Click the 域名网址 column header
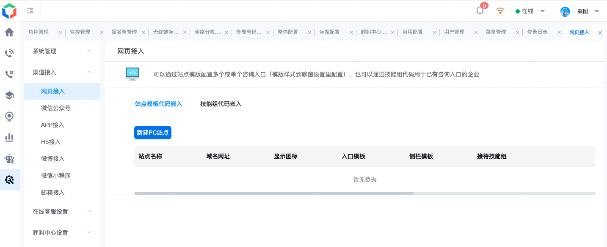Image resolution: width=607 pixels, height=247 pixels. click(218, 156)
